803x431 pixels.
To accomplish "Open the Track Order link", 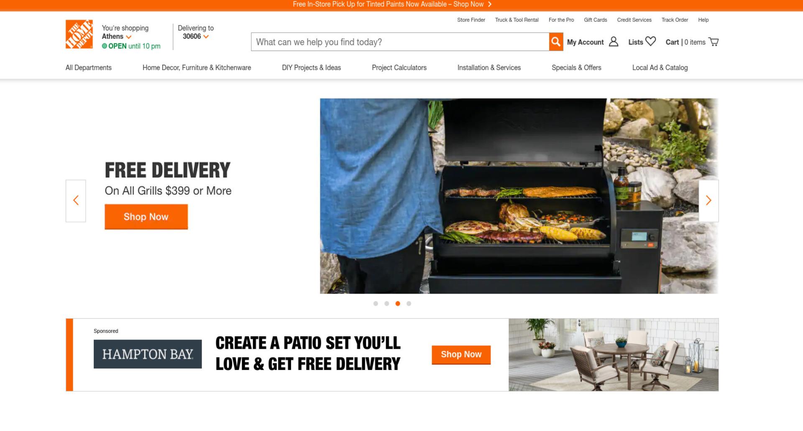I will [x=675, y=20].
